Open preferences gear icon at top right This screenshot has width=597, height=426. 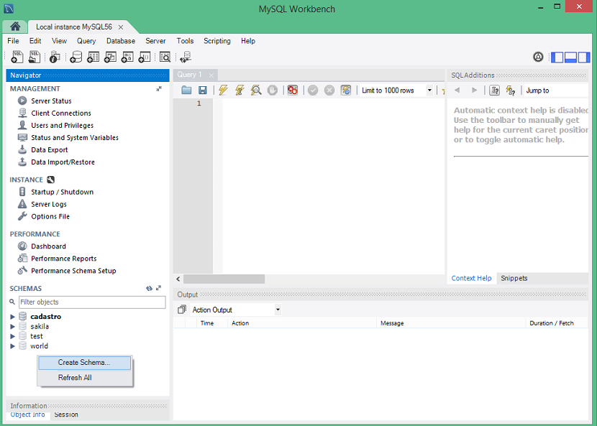click(538, 57)
